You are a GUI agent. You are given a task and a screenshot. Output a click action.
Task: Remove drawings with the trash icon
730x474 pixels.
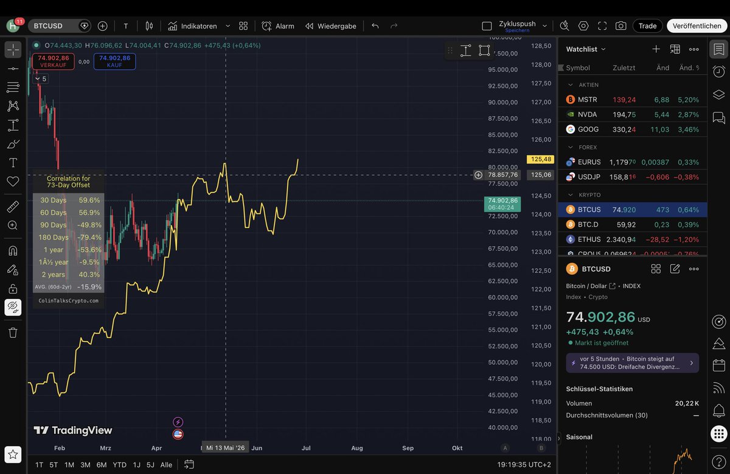13,332
